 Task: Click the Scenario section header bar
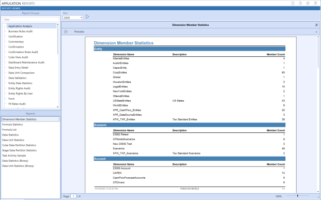point(190,125)
